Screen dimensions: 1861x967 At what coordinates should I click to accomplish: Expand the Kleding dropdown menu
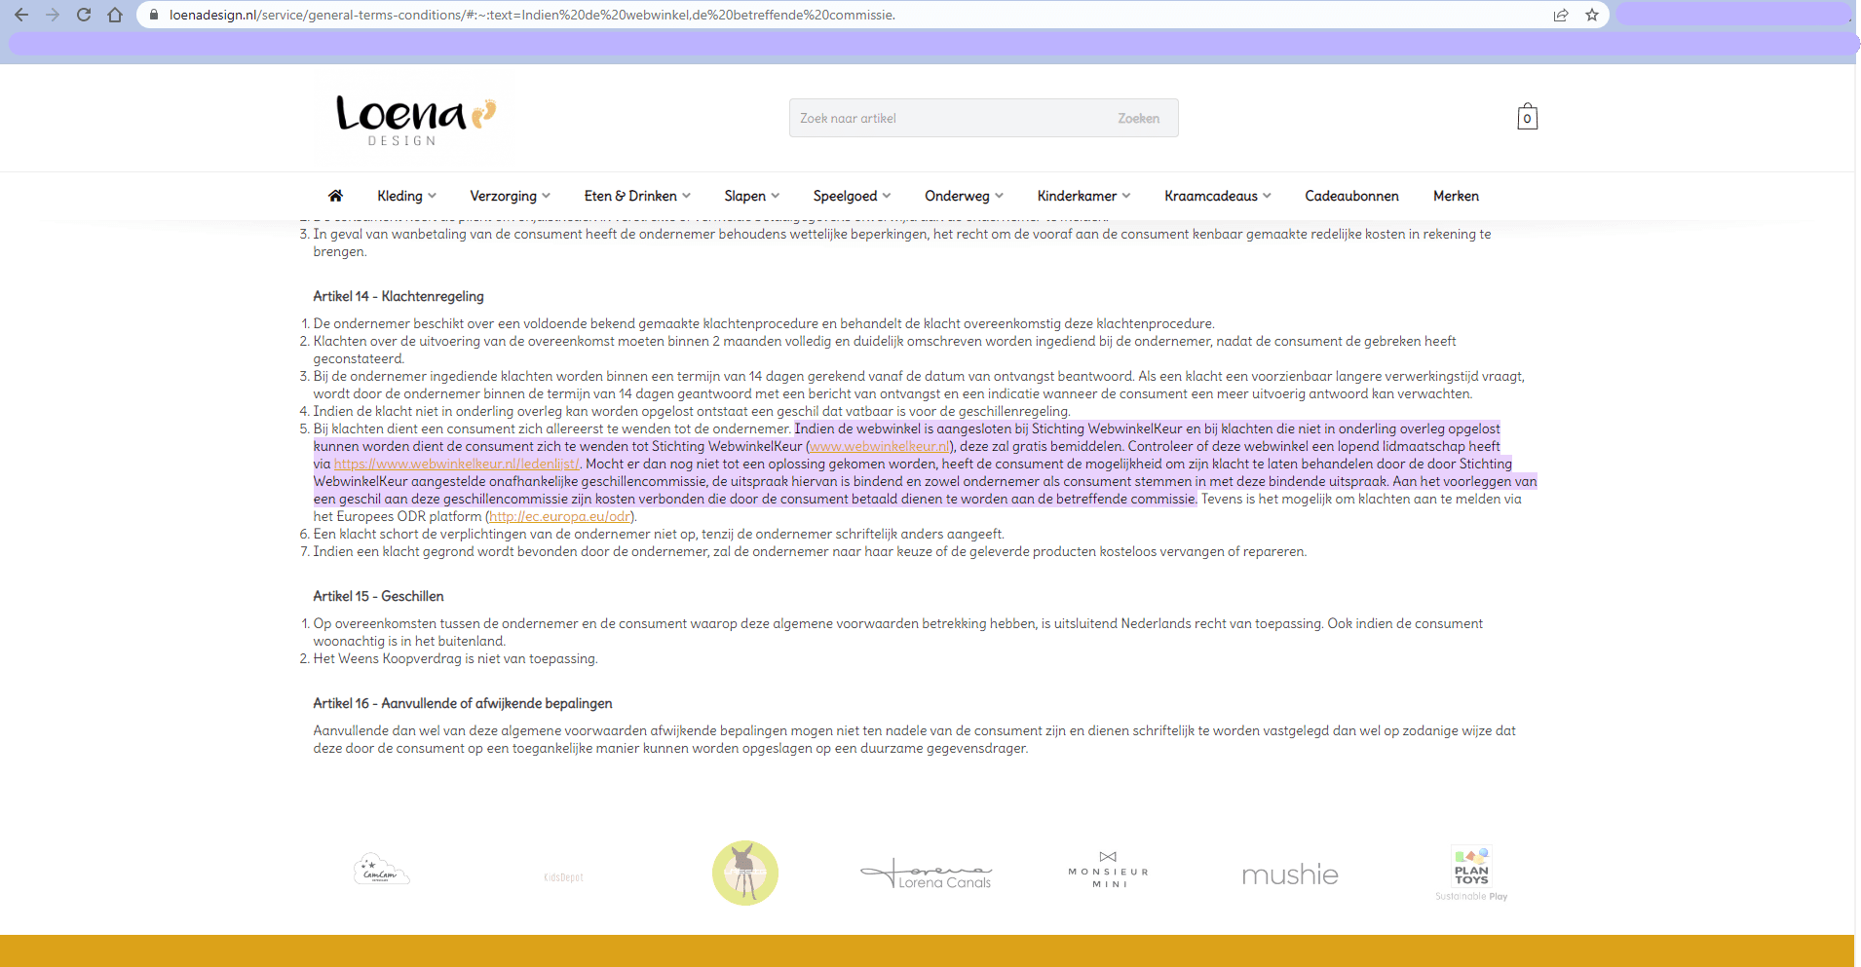(406, 196)
